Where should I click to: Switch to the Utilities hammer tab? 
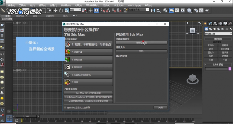(x=230, y=24)
